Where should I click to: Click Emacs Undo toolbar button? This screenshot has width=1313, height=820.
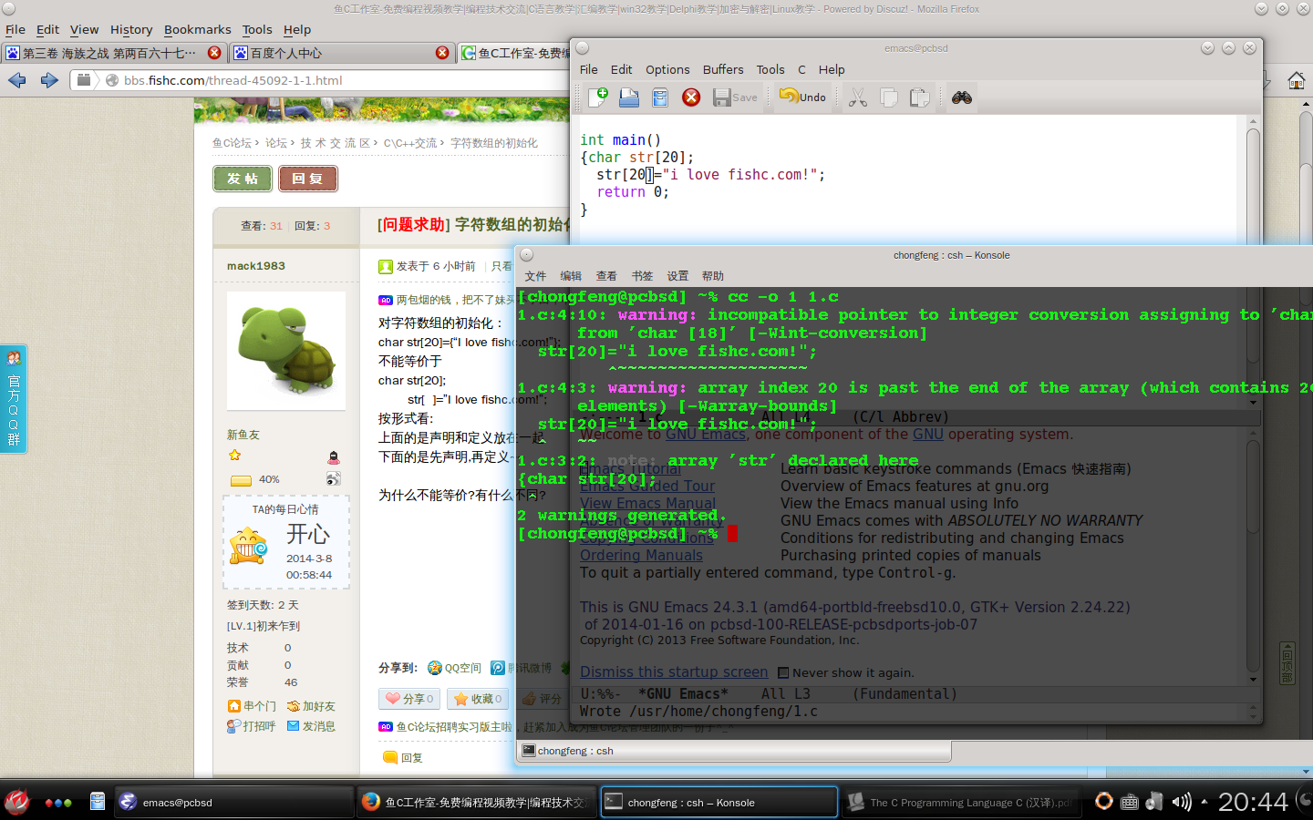click(x=802, y=97)
